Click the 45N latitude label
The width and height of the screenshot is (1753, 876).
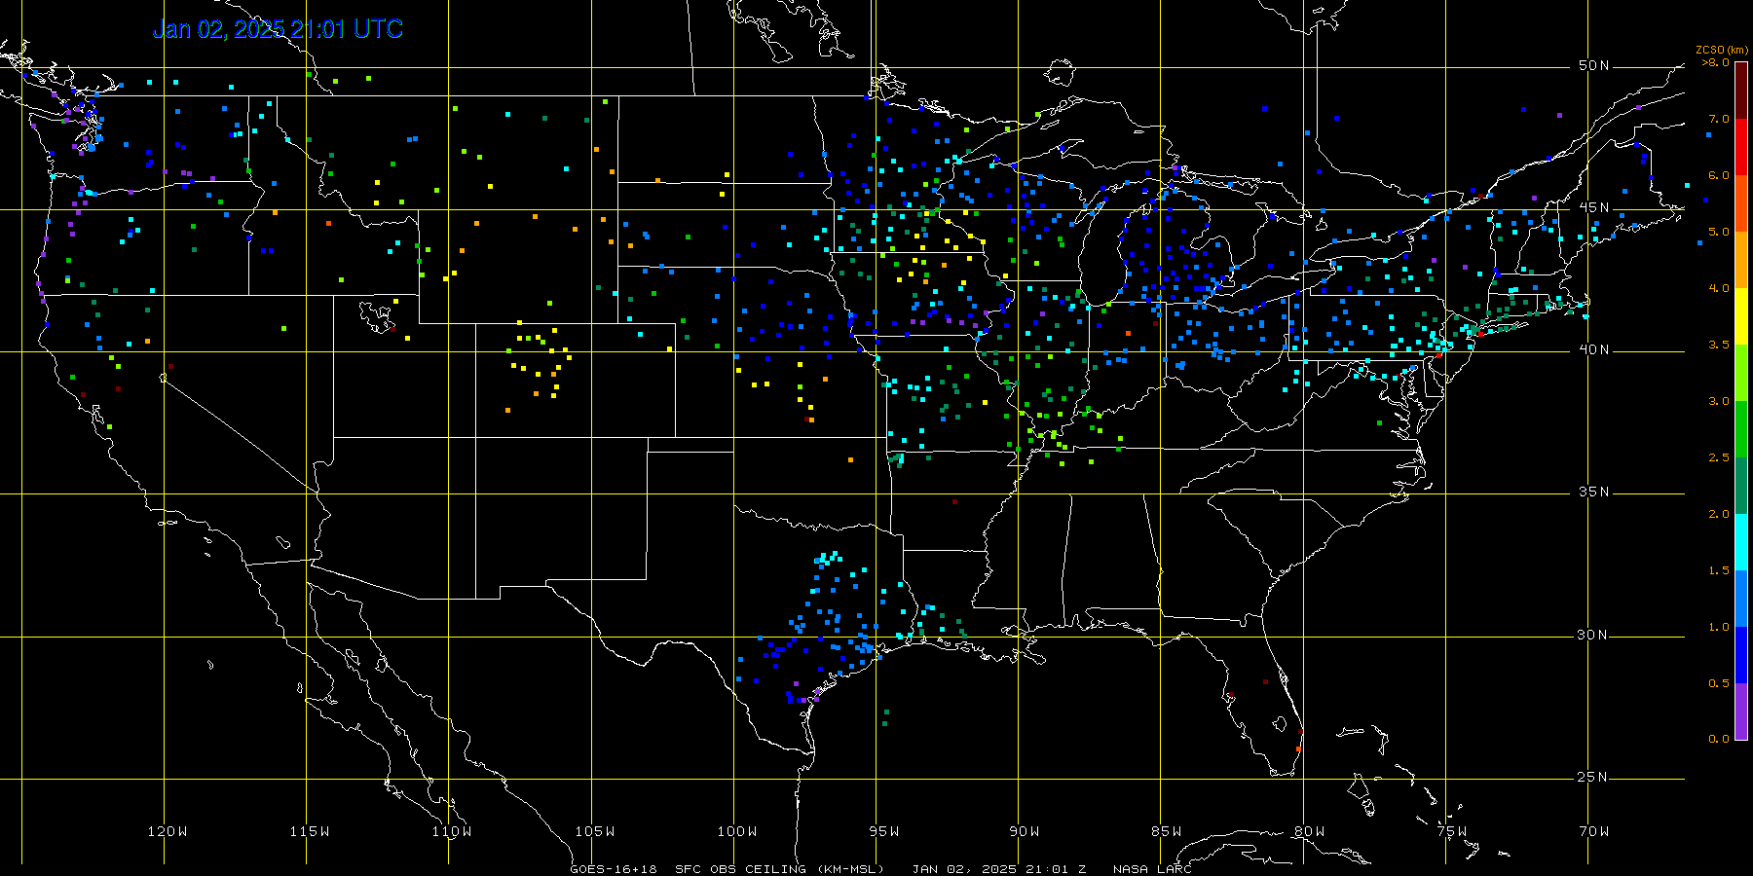pos(1594,207)
